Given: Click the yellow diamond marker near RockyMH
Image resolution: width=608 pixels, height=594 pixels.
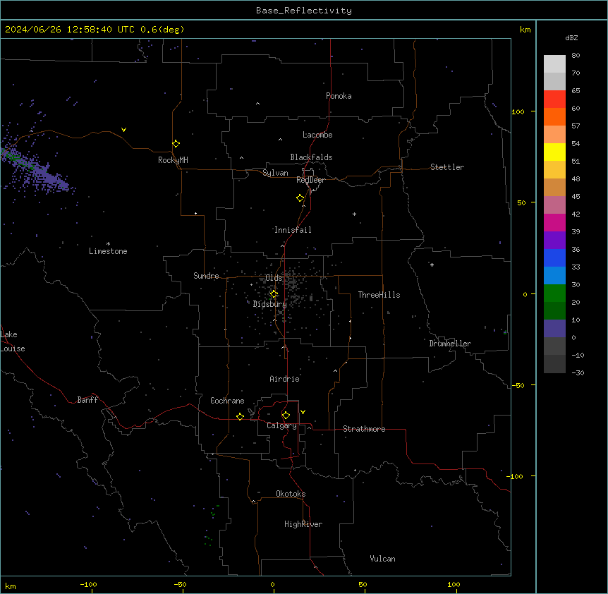Looking at the screenshot, I should click(x=176, y=143).
